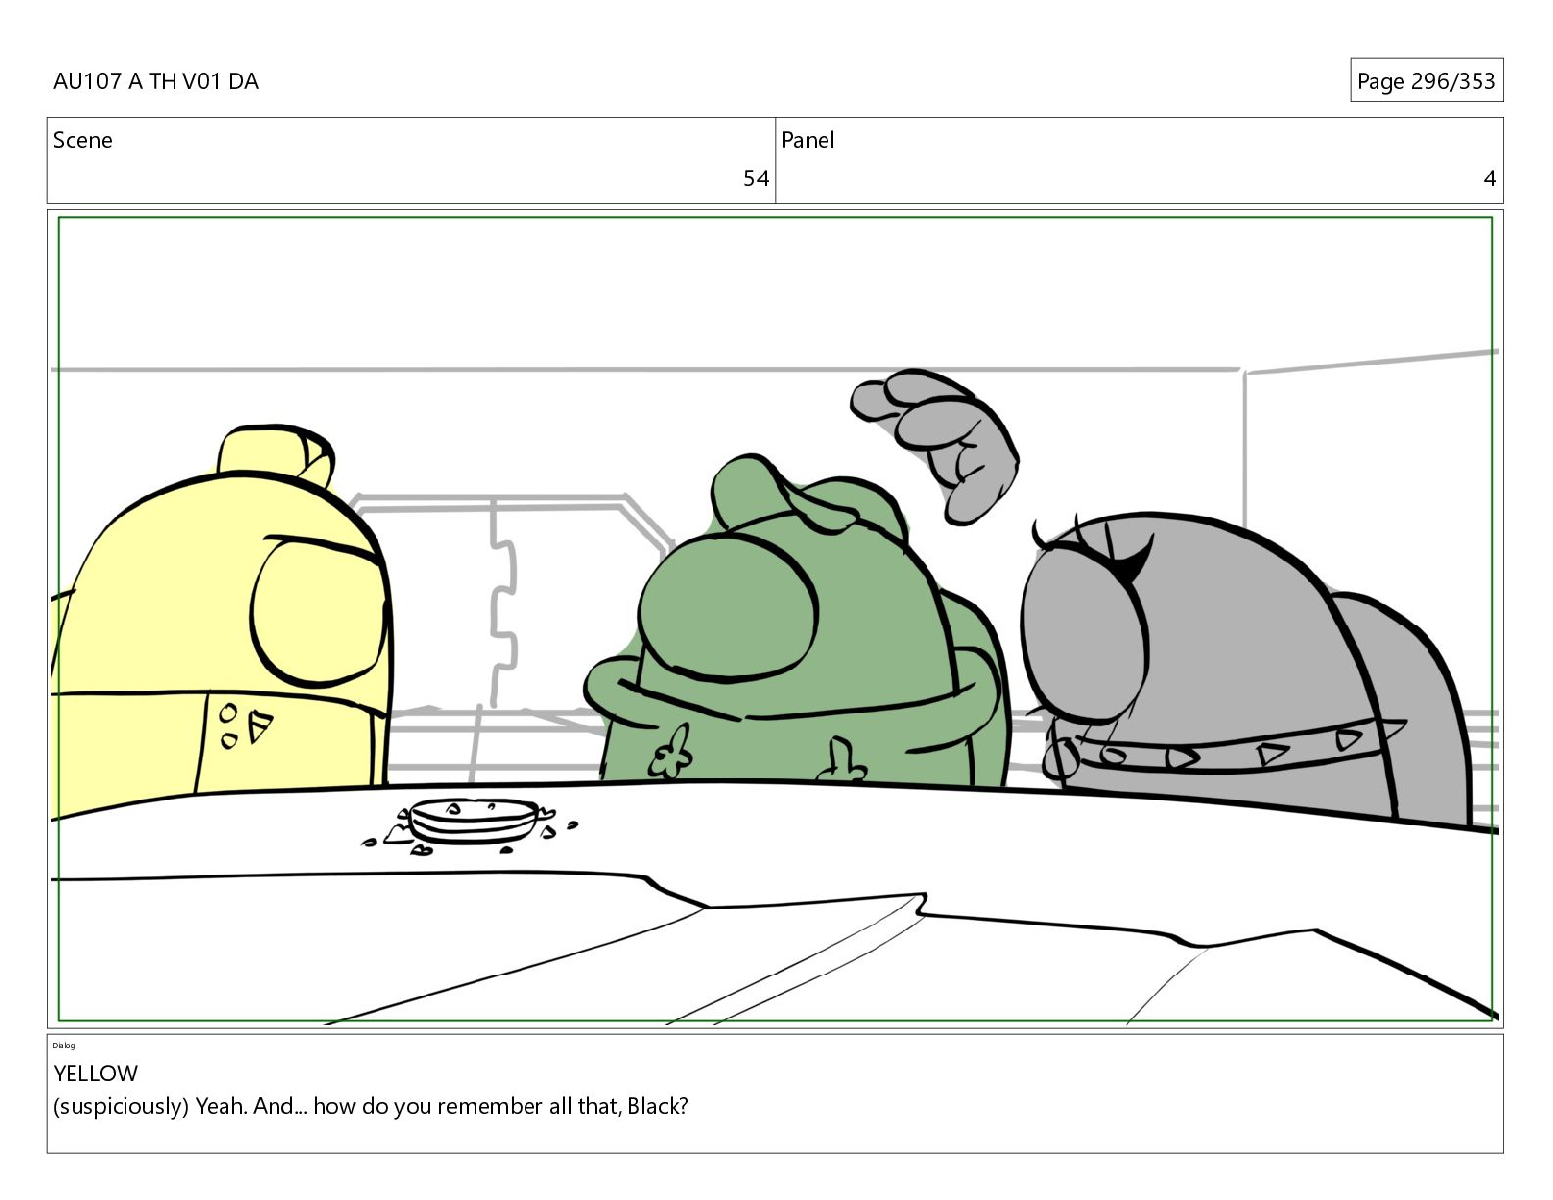The height and width of the screenshot is (1200, 1553).
Task: Click the grey crewmate with the studded belt
Action: click(x=1244, y=668)
